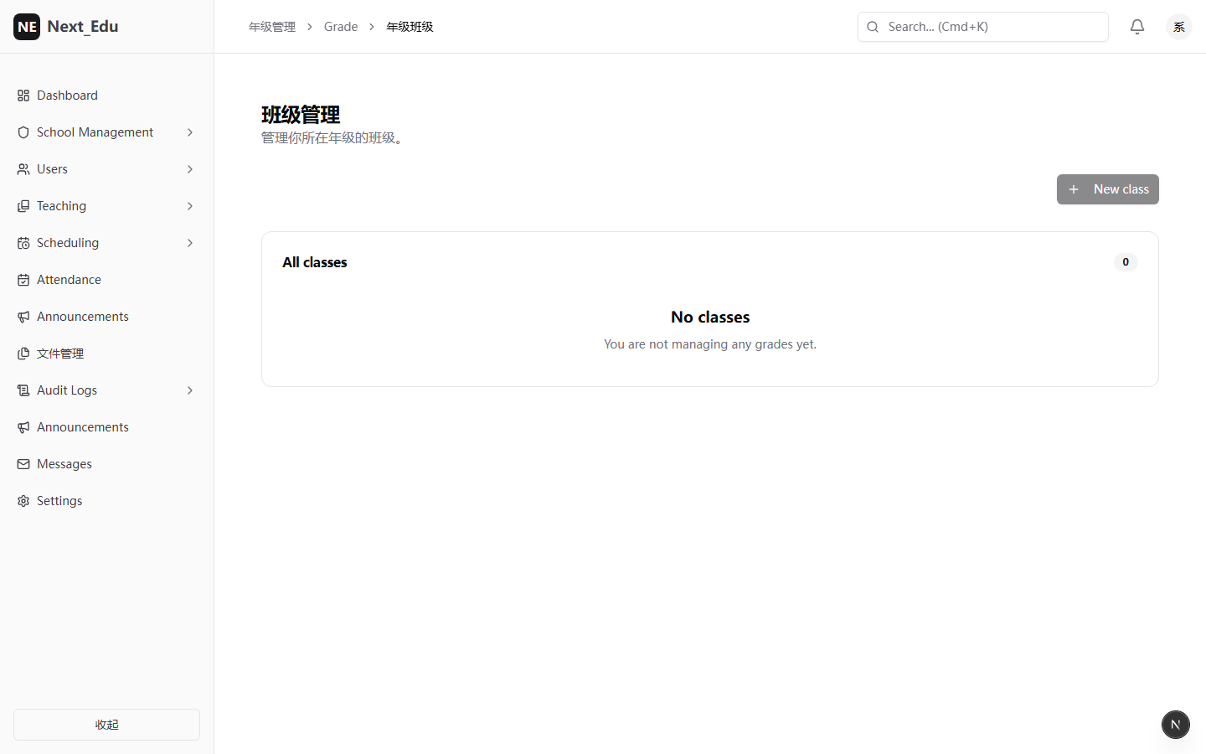The width and height of the screenshot is (1206, 754).
Task: Click the All classes heading
Action: 315,262
